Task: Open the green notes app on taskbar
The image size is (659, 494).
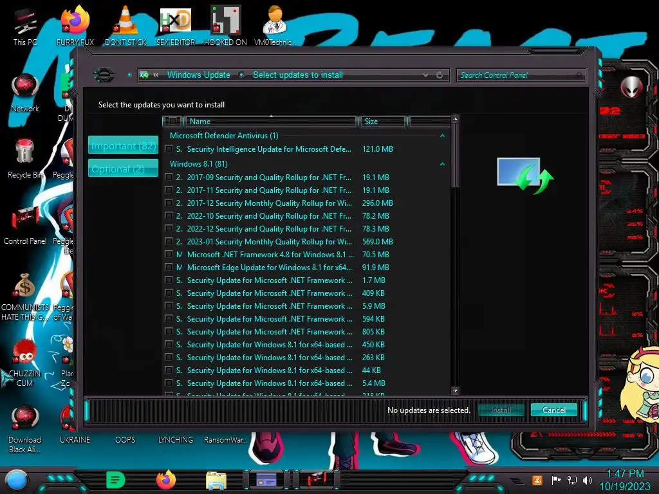Action: (116, 480)
